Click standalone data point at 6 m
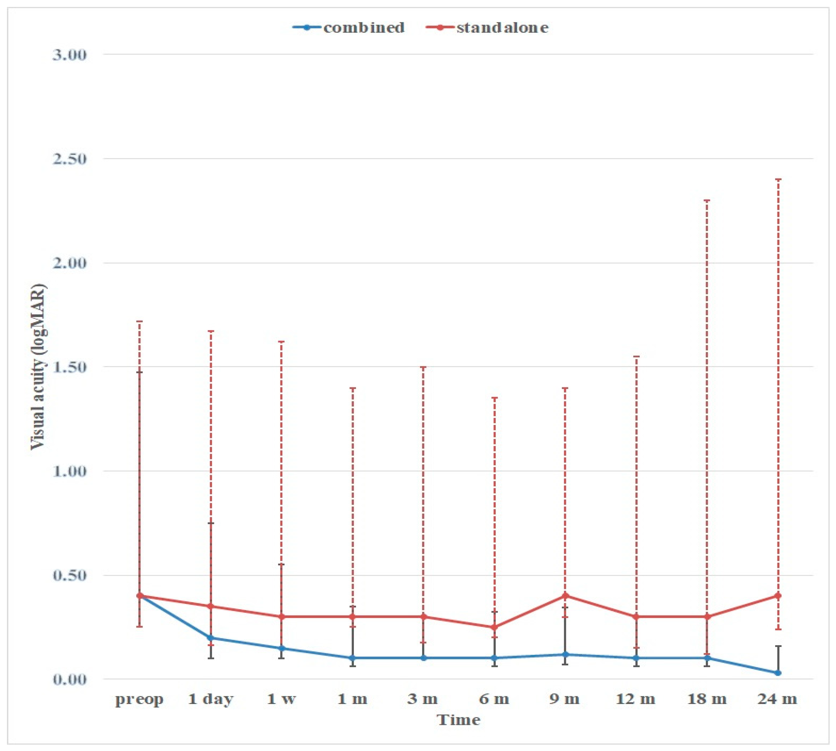The height and width of the screenshot is (751, 836). [x=494, y=627]
